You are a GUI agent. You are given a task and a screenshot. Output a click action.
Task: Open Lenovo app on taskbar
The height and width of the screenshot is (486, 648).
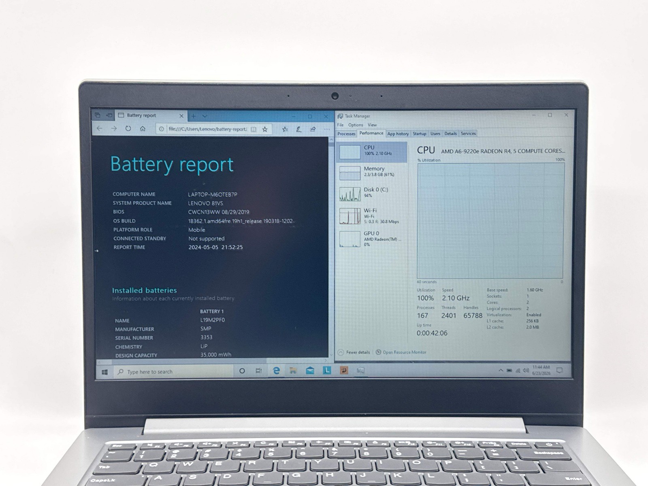[x=327, y=371]
